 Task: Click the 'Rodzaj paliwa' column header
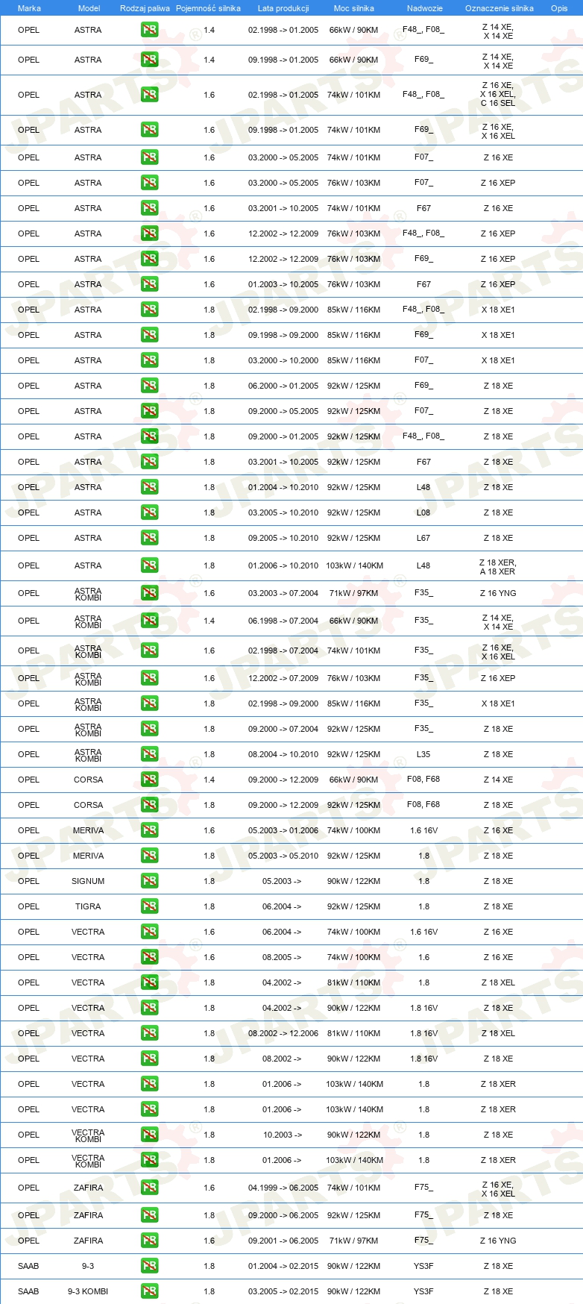[145, 8]
